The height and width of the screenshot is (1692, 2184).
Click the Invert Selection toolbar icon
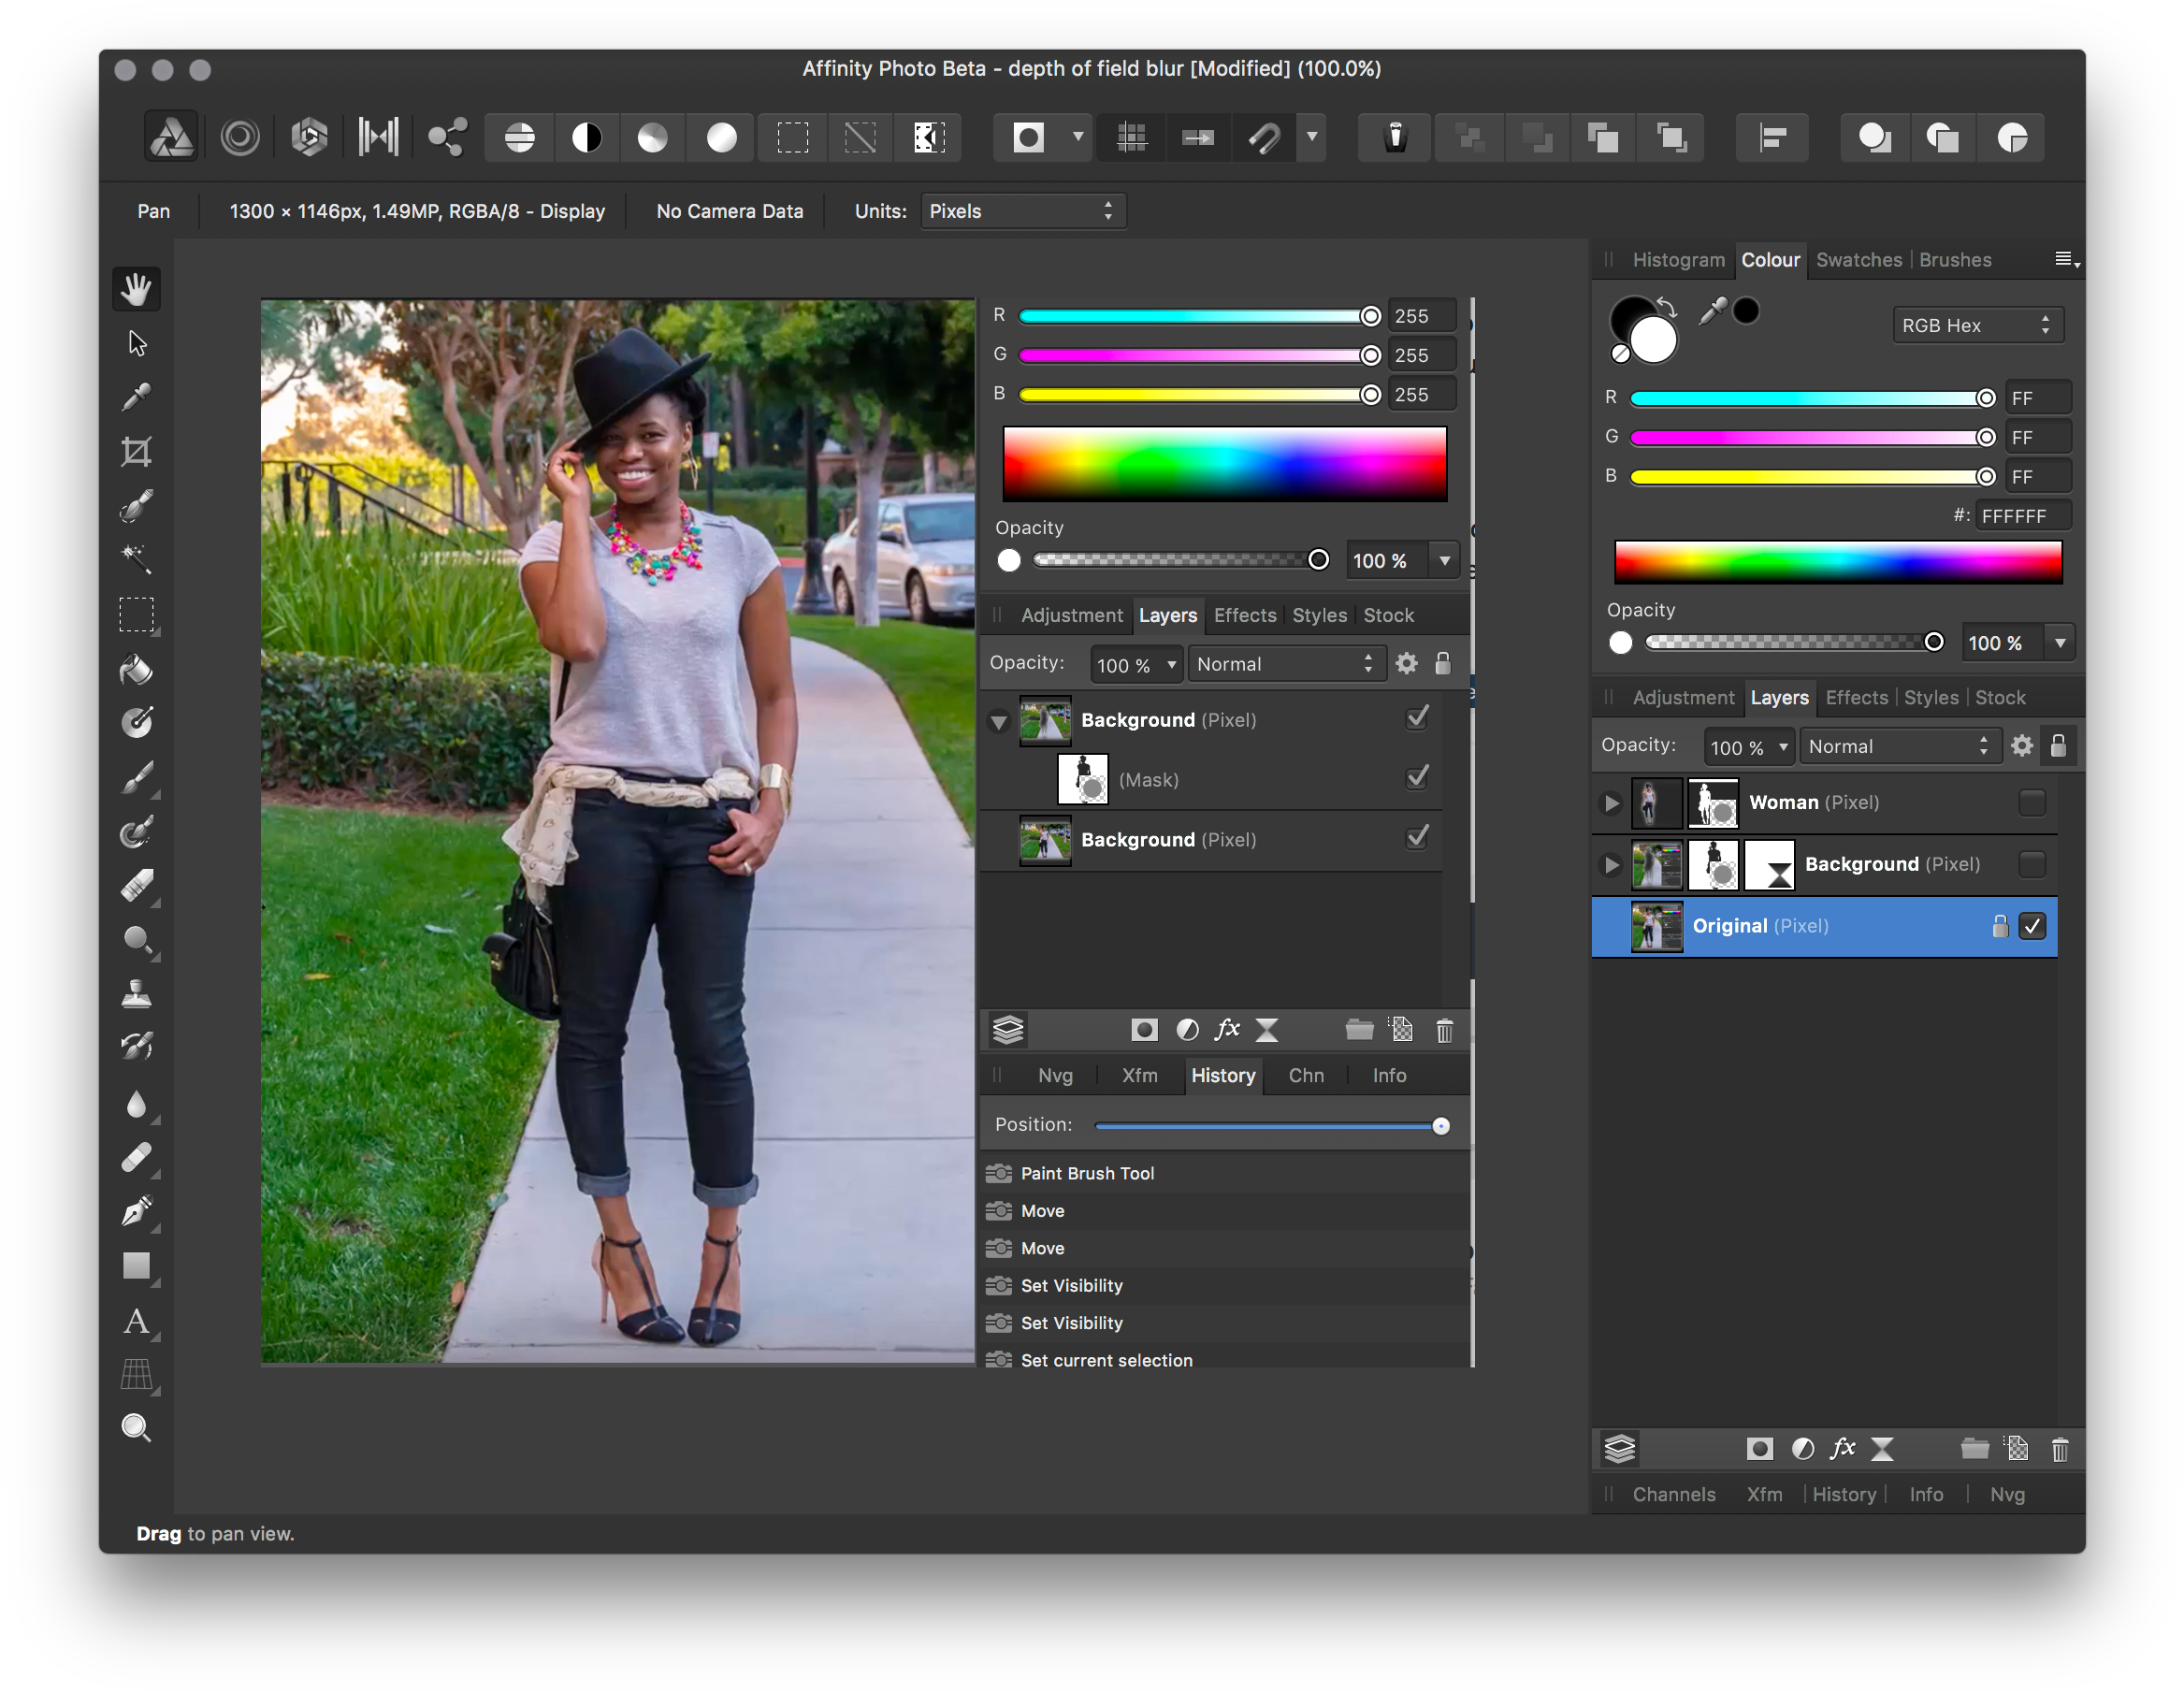[x=929, y=137]
